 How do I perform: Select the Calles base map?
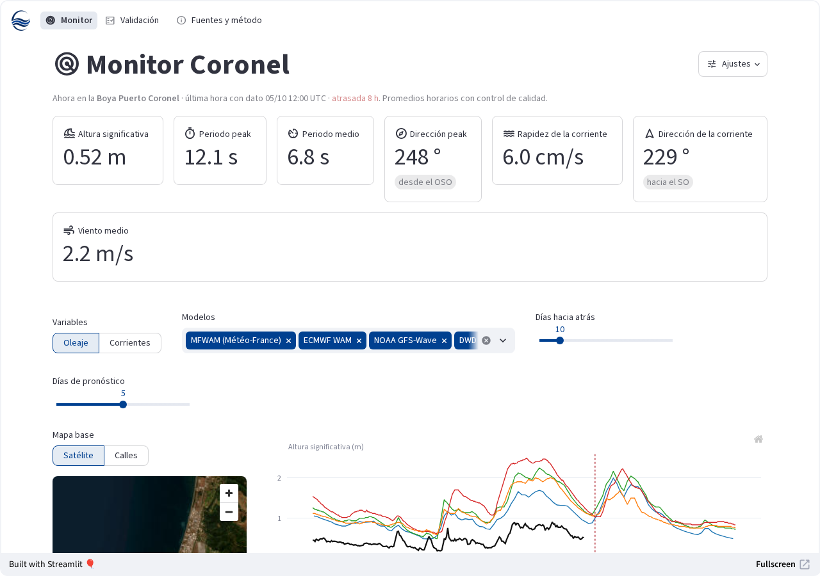tap(126, 456)
